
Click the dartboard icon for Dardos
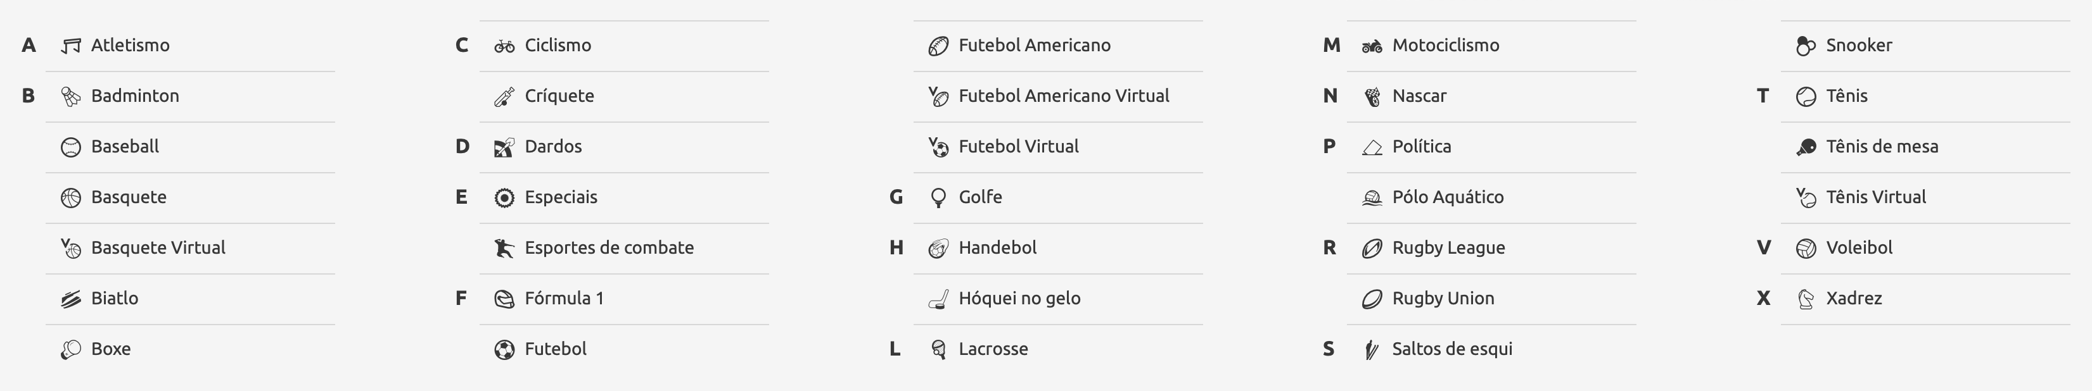coord(504,147)
